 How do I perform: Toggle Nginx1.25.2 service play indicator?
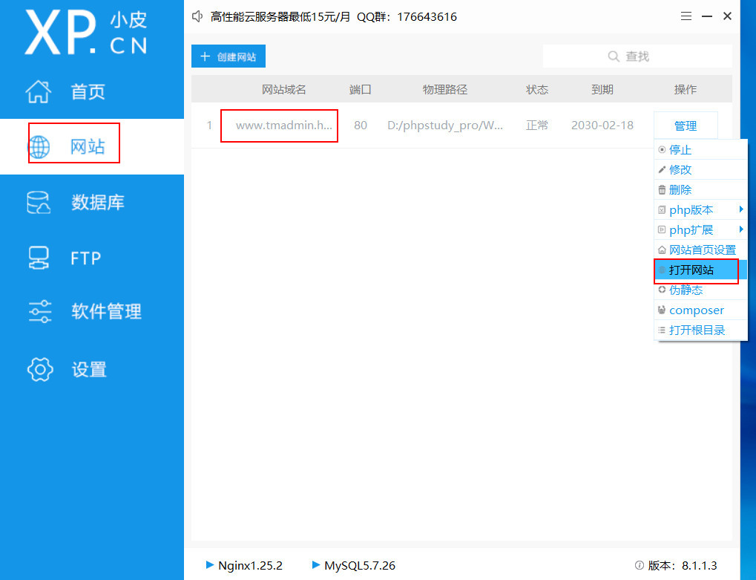point(210,565)
